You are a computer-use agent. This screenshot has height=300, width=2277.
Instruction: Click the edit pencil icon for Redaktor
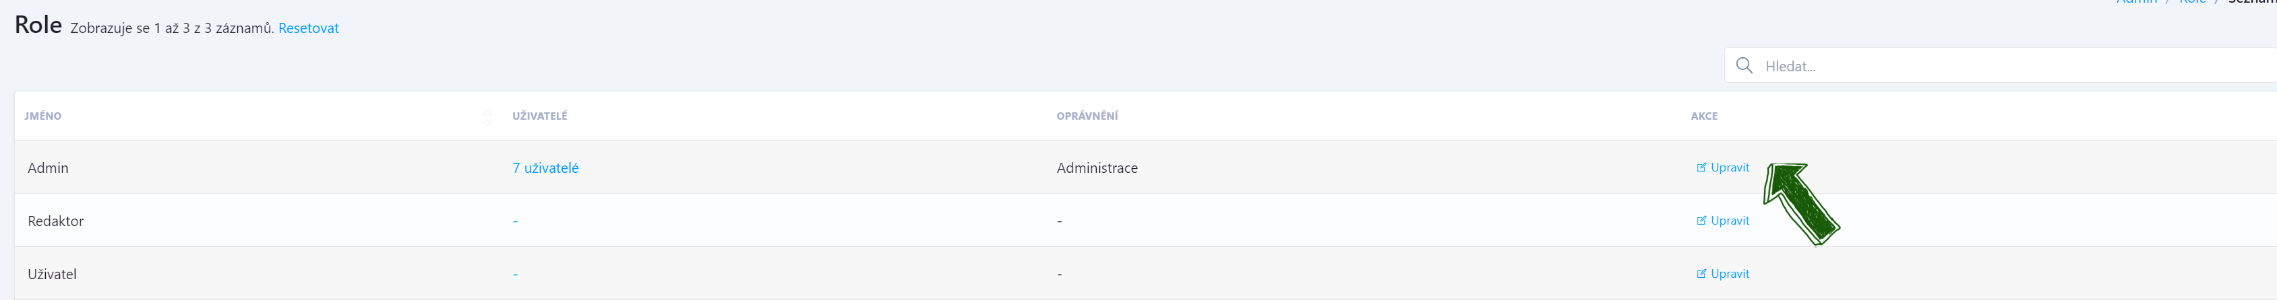coord(1701,221)
